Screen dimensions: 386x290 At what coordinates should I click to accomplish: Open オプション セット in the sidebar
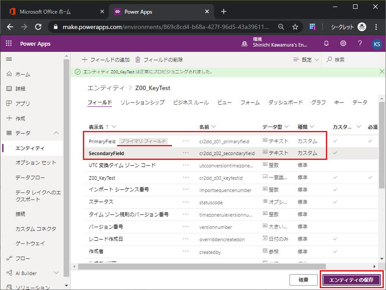click(x=36, y=163)
